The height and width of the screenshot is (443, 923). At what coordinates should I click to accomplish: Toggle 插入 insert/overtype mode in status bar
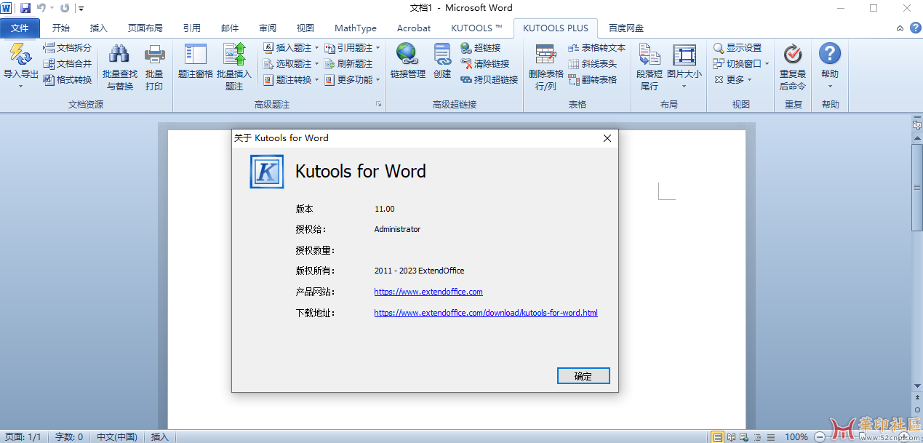(x=159, y=437)
